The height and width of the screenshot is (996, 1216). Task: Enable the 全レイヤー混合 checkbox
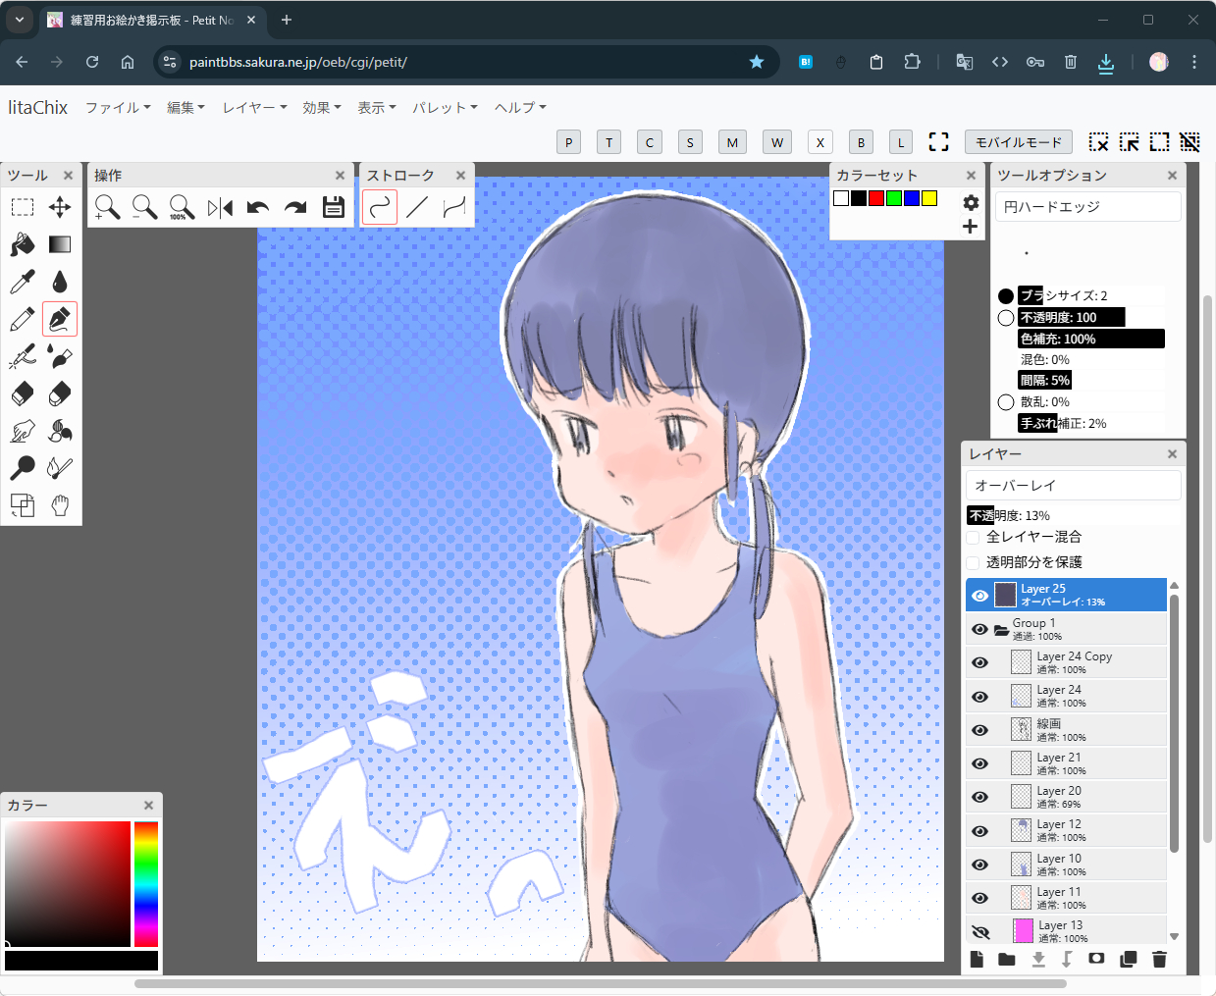click(974, 537)
